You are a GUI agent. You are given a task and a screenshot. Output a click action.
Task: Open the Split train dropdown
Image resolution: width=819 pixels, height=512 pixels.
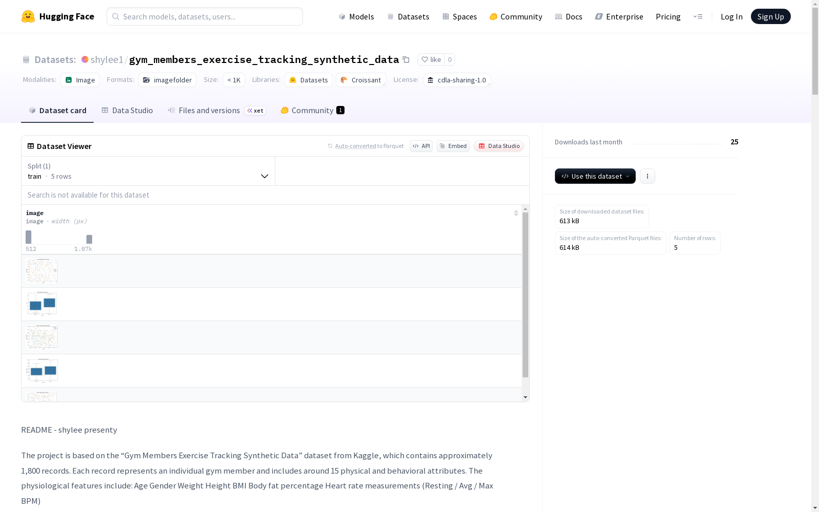148,171
